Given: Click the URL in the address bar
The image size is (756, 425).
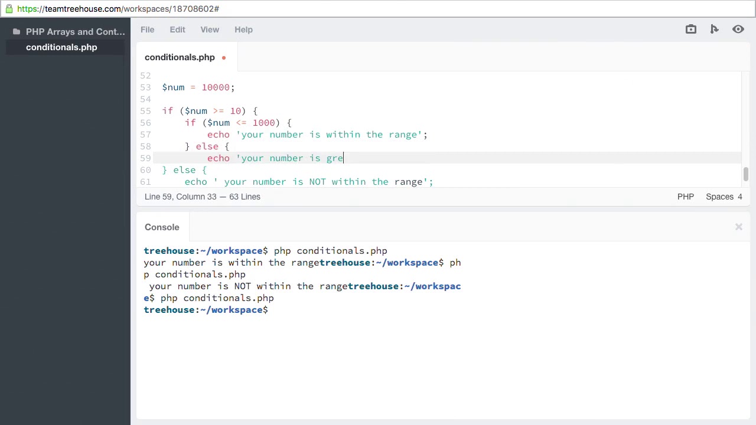Looking at the screenshot, I should point(118,9).
